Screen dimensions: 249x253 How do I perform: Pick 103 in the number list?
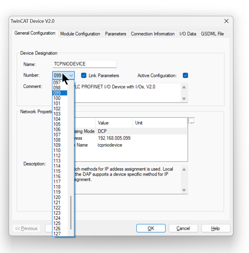click(60, 114)
